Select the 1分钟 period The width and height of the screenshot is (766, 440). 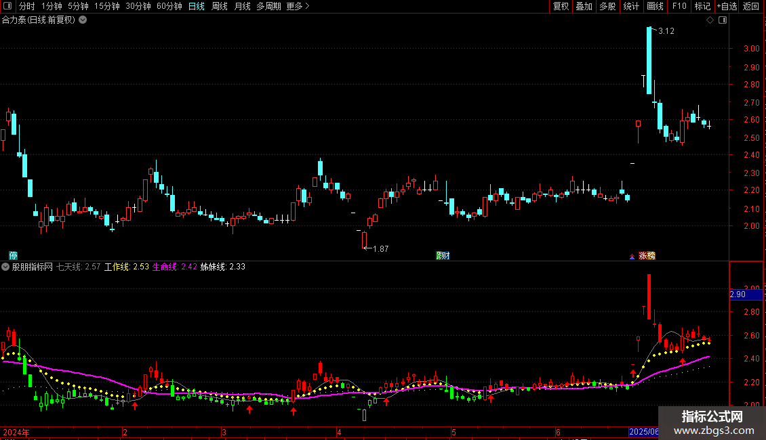(x=52, y=6)
